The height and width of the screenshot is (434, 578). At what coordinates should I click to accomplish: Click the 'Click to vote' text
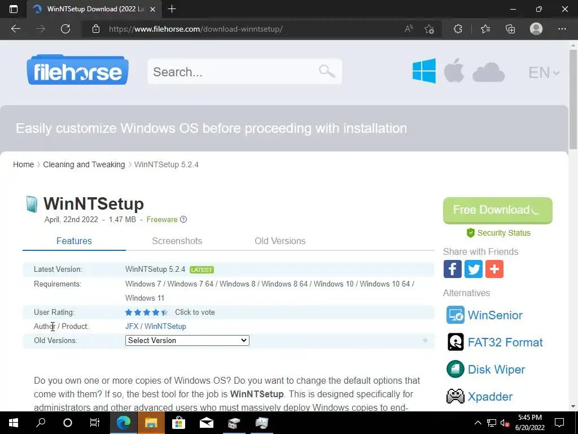195,312
